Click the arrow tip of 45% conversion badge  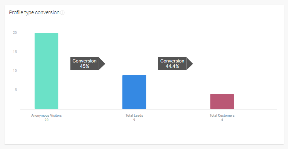(x=102, y=64)
